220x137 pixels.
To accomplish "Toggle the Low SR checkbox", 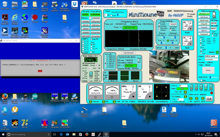I will [91, 39].
